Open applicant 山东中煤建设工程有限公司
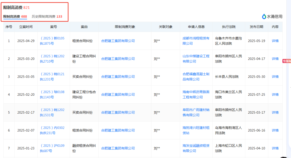 point(196,59)
